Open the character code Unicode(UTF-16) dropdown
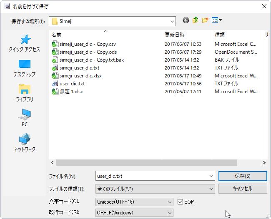Viewport: 271px width, 219px height. pyautogui.click(x=170, y=202)
